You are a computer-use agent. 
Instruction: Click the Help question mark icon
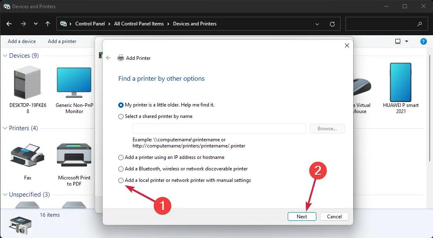[424, 41]
